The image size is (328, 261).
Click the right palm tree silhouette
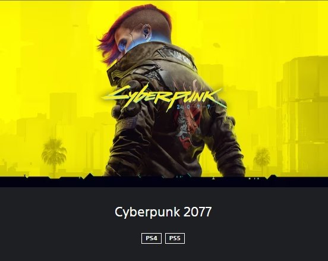click(x=262, y=161)
